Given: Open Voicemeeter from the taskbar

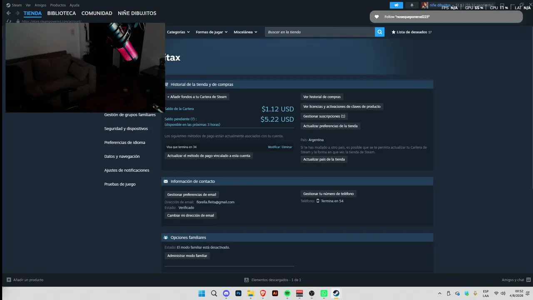Looking at the screenshot, I should pyautogui.click(x=299, y=293).
